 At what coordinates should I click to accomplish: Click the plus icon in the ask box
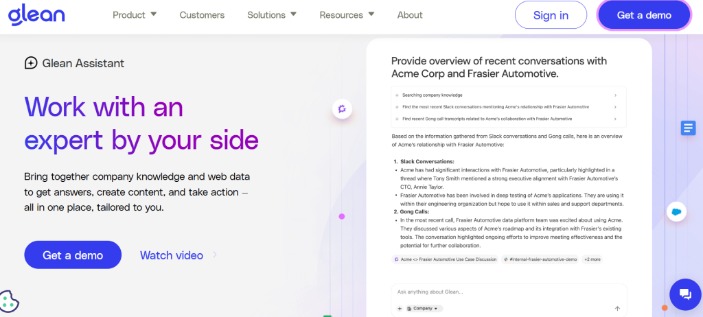(x=400, y=309)
